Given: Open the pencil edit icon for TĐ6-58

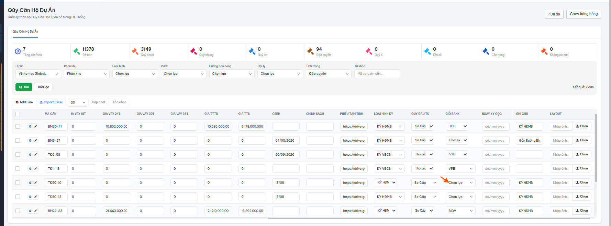Looking at the screenshot, I should coord(36,155).
